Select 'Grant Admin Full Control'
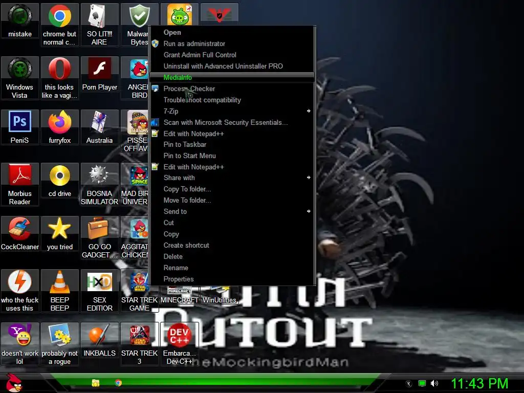524x393 pixels. click(232, 55)
